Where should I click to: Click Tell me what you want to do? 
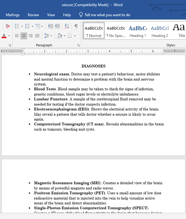coord(107,15)
